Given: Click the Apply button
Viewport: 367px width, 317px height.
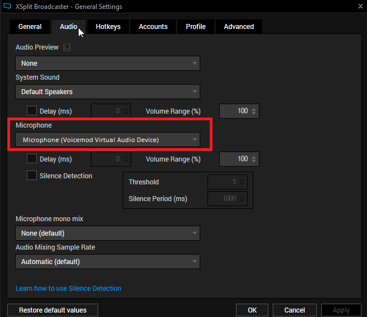Looking at the screenshot, I should point(341,310).
